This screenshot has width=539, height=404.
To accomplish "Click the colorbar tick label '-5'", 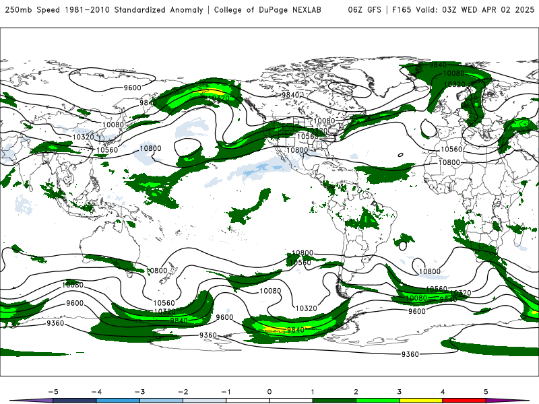I will pyautogui.click(x=53, y=392).
